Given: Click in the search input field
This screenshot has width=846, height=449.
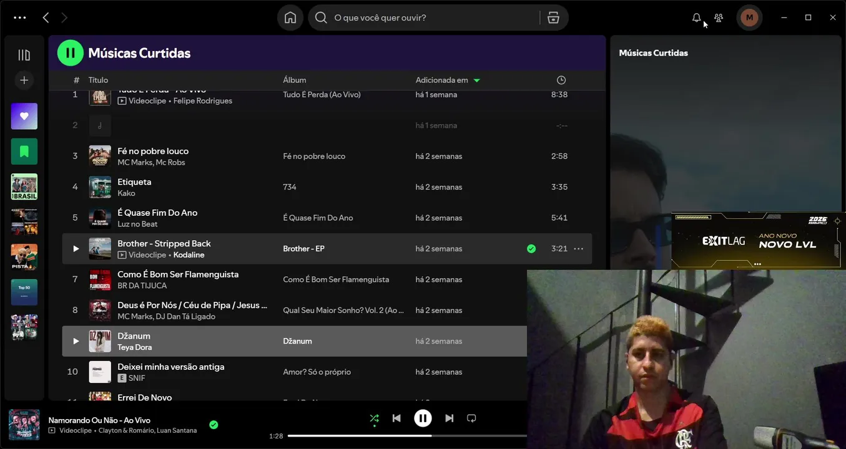Looking at the screenshot, I should pos(434,17).
